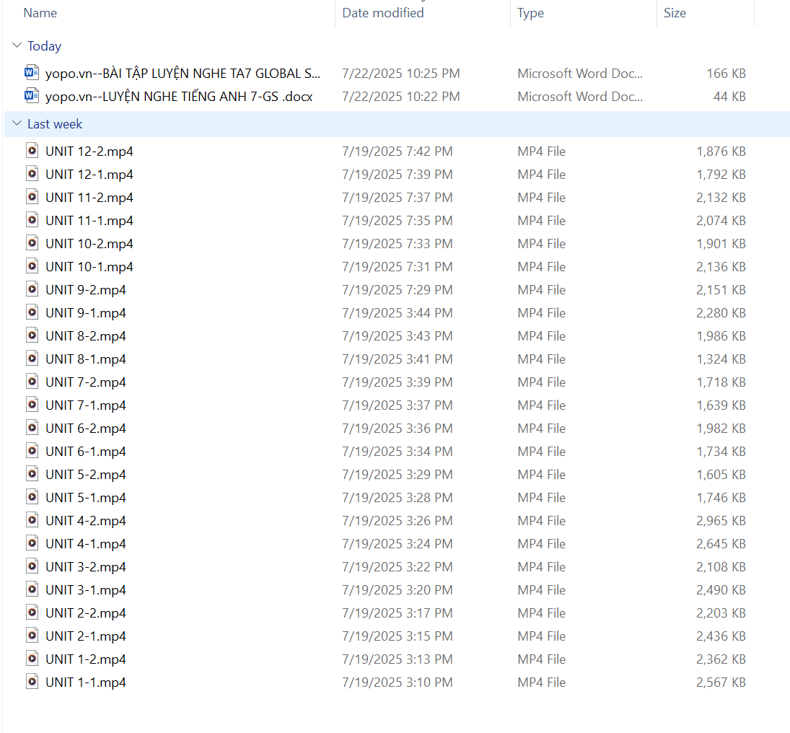
Task: Collapse the Today group chevron
Action: click(17, 46)
